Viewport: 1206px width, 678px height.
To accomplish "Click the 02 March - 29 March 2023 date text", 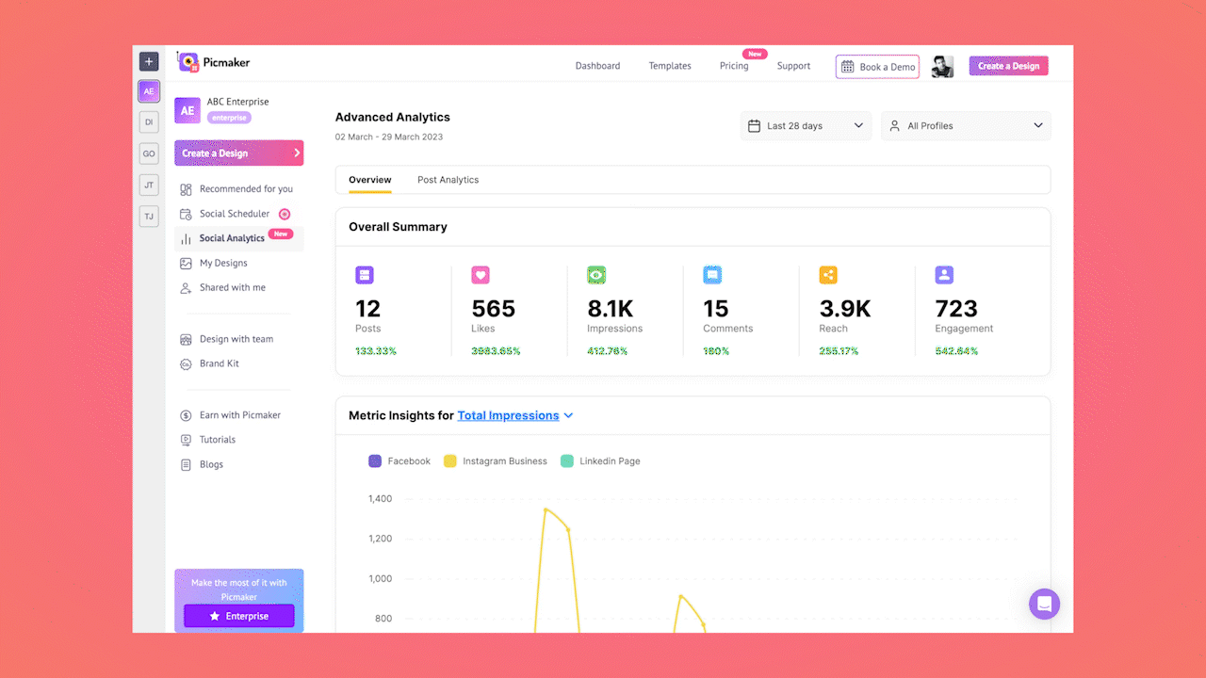I will [x=389, y=137].
